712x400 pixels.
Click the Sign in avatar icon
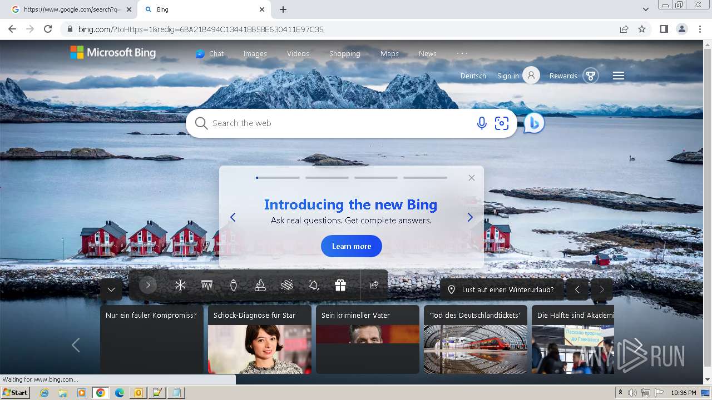pos(531,76)
